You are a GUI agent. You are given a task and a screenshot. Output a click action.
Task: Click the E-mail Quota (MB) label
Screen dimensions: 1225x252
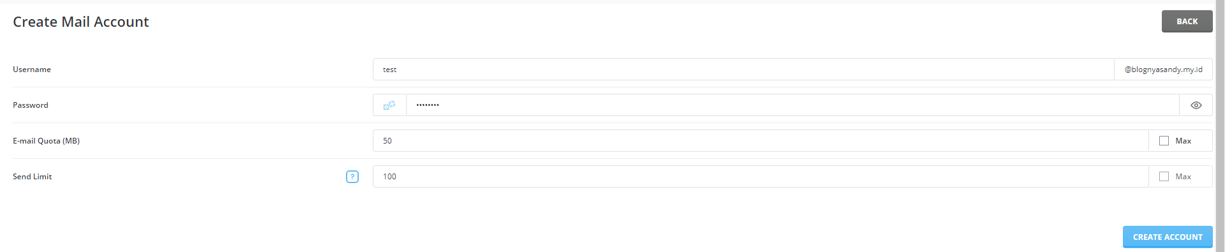[x=46, y=141]
